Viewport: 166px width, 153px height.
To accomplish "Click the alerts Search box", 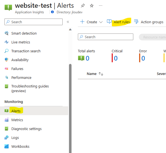I will point(106,37).
